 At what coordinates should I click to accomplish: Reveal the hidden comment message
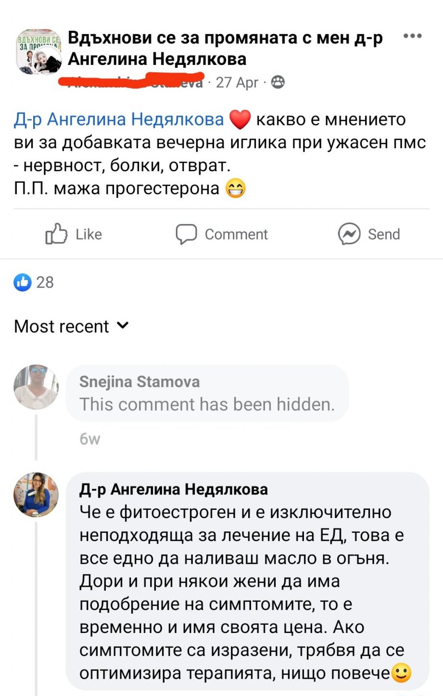[207, 405]
